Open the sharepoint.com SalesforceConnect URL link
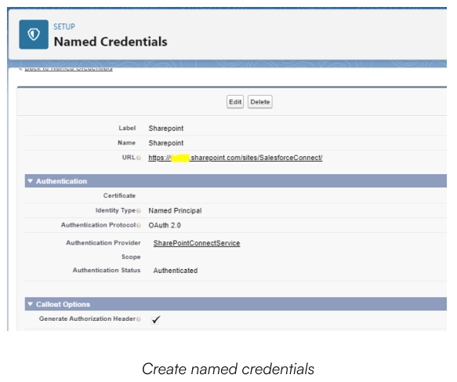The width and height of the screenshot is (457, 382). coord(235,158)
